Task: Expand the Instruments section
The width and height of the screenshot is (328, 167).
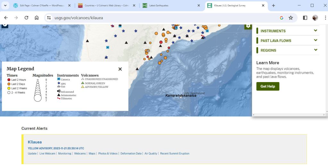Action: pyautogui.click(x=288, y=31)
